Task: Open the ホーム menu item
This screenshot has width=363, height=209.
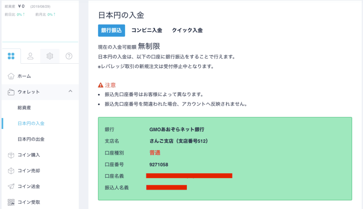Action: pyautogui.click(x=24, y=76)
